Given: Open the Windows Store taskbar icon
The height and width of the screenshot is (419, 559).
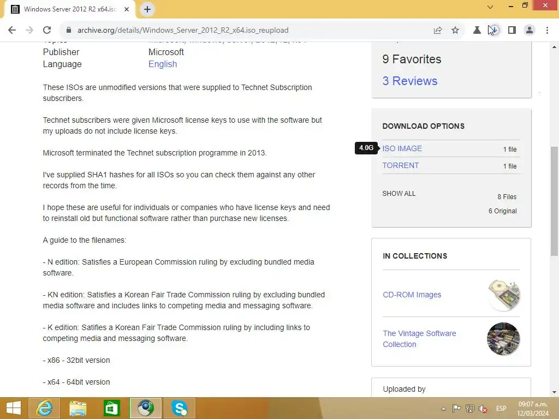Looking at the screenshot, I should pos(111,408).
